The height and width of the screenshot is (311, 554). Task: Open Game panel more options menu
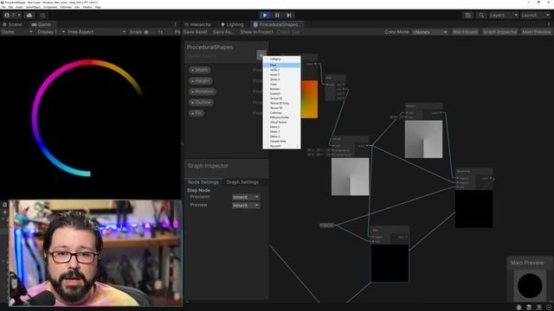[x=176, y=24]
